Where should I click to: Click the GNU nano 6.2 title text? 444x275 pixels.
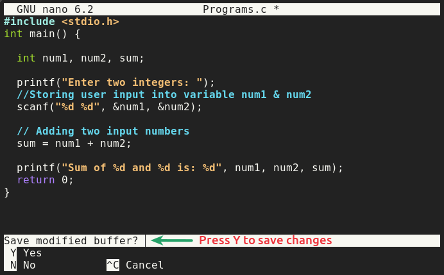55,10
